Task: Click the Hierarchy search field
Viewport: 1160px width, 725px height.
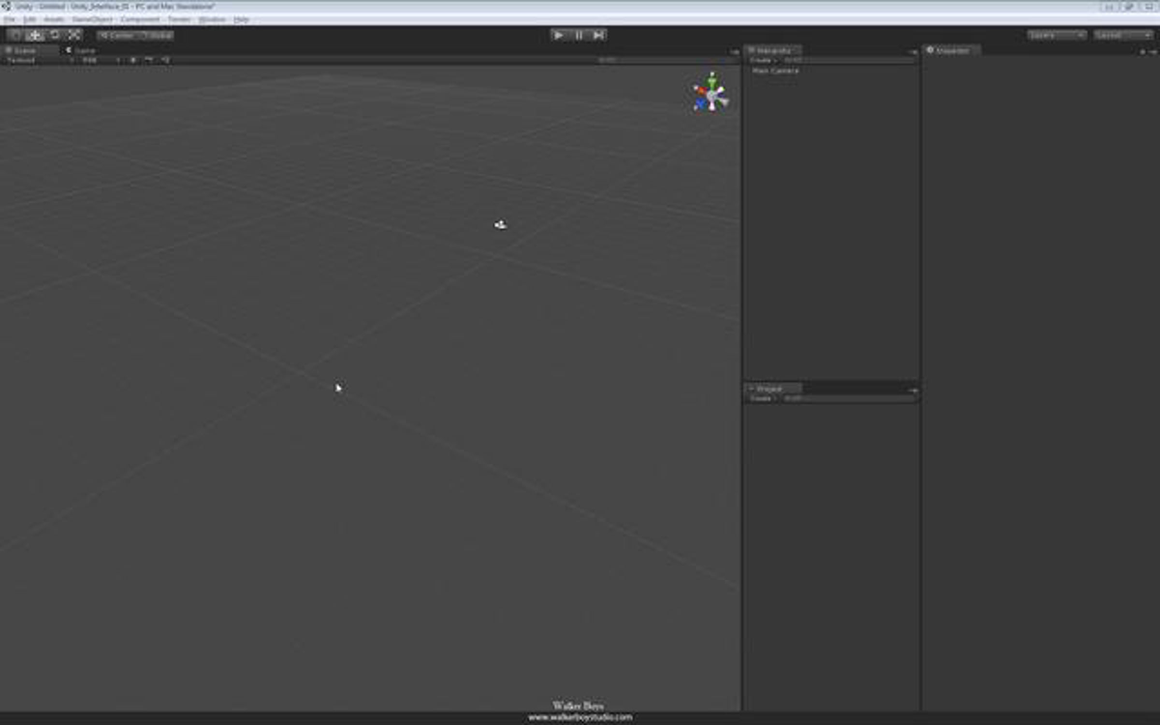Action: point(848,60)
